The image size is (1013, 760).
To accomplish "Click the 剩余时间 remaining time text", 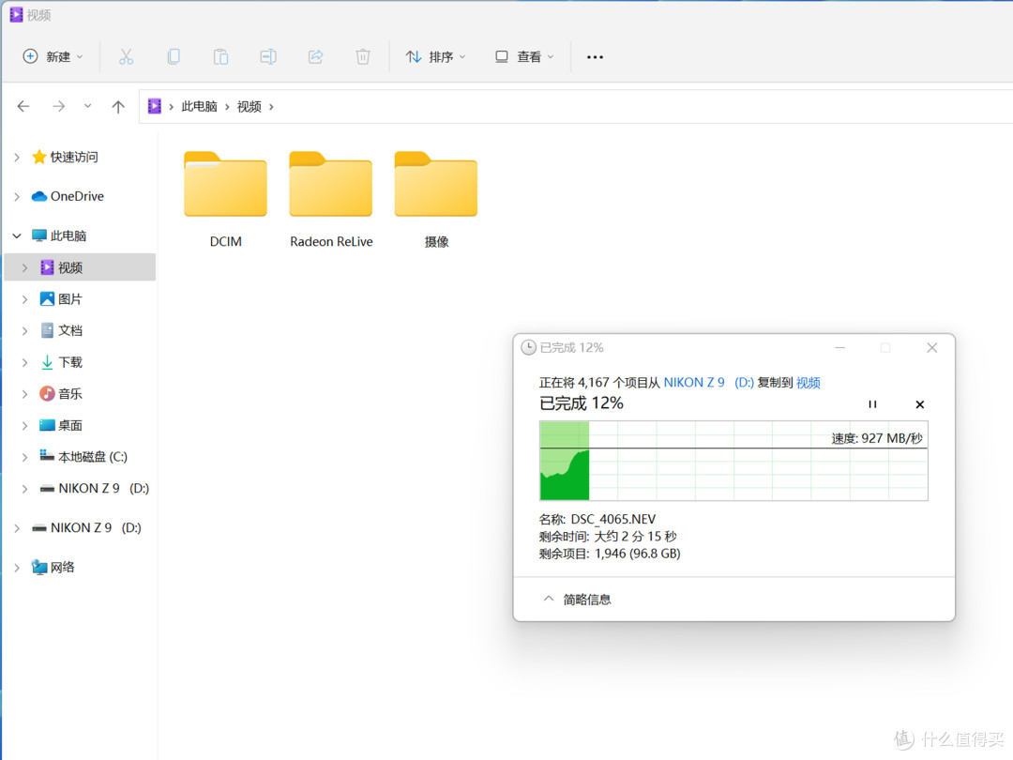I will pos(607,537).
